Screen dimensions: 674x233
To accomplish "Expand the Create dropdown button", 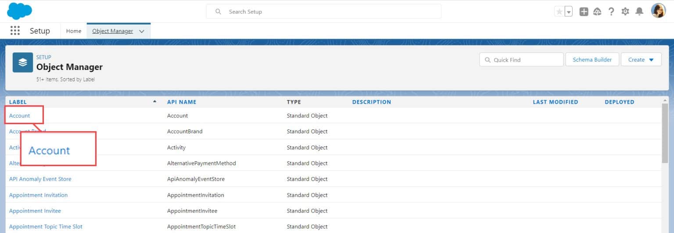I will pyautogui.click(x=641, y=59).
